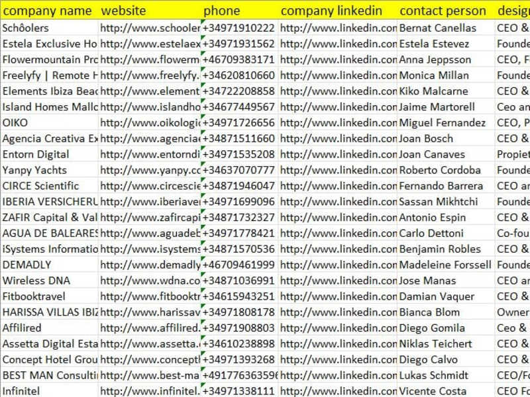Click contact Joan Bosch
530x397 pixels.
pos(446,138)
